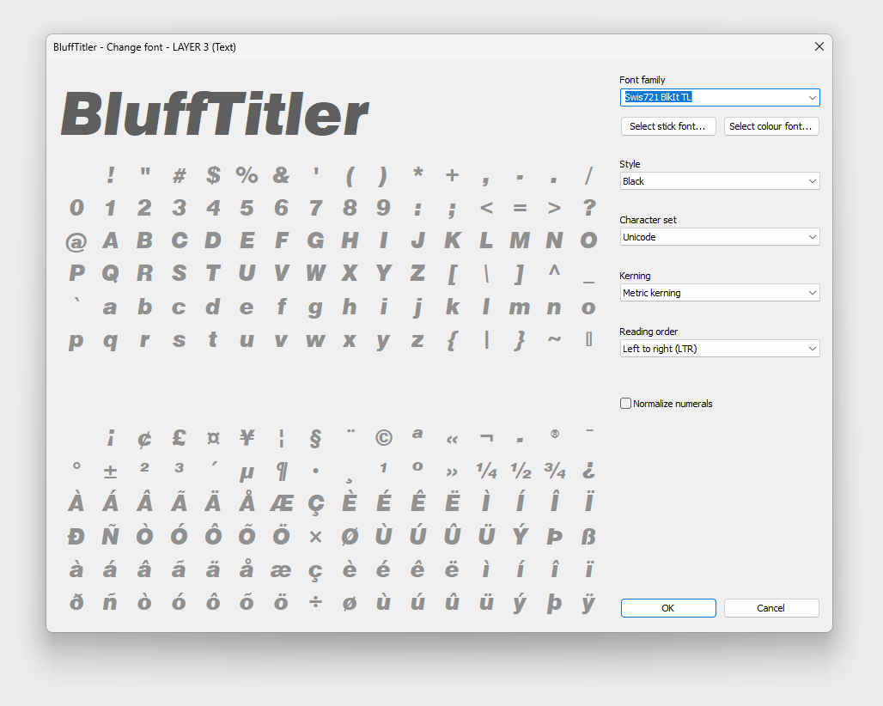The width and height of the screenshot is (883, 706).
Task: Click the micro µ glyph
Action: (x=247, y=473)
